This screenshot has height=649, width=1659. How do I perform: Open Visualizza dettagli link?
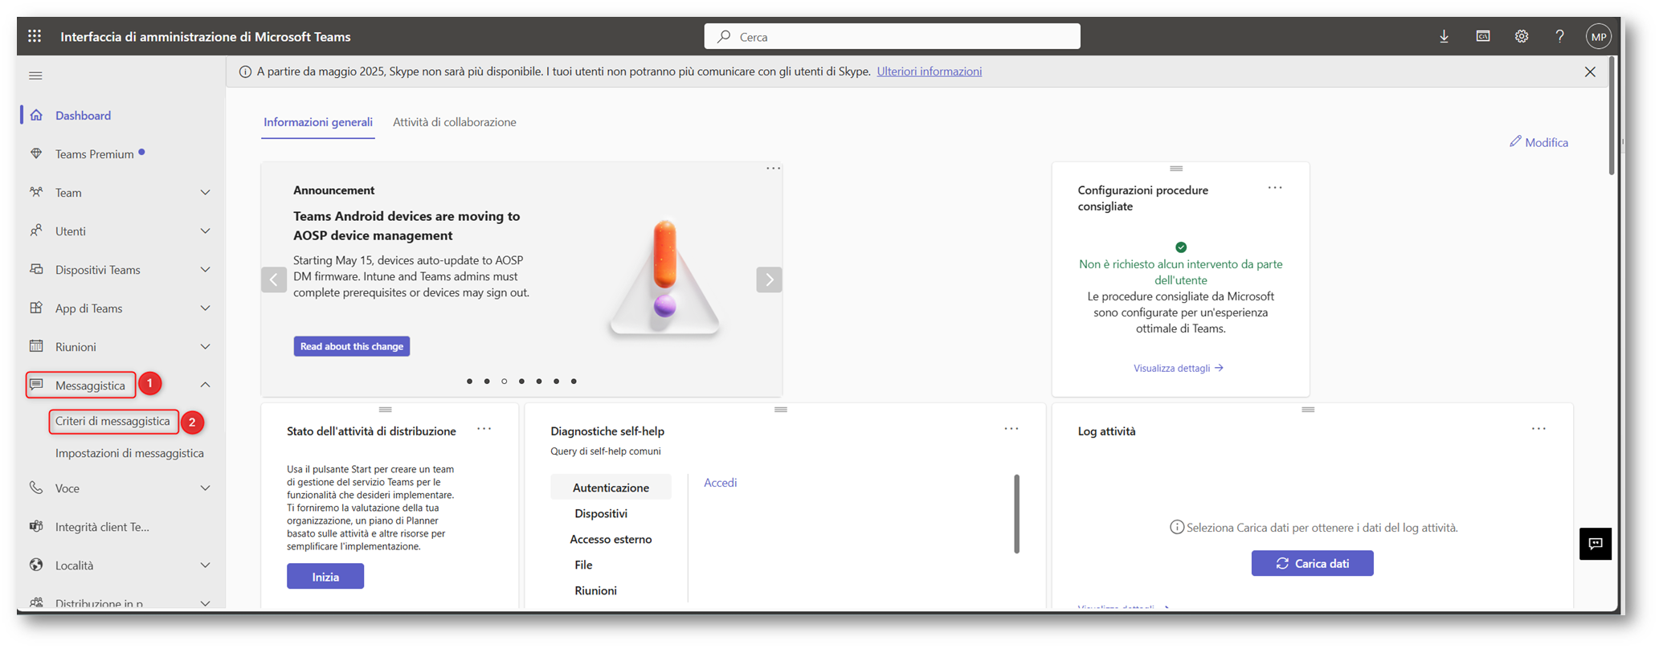[1179, 368]
